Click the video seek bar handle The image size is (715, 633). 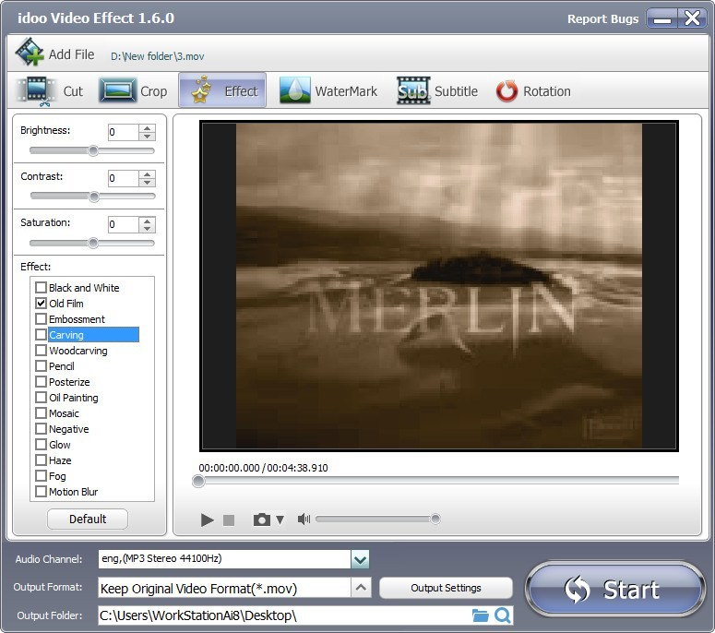point(198,481)
